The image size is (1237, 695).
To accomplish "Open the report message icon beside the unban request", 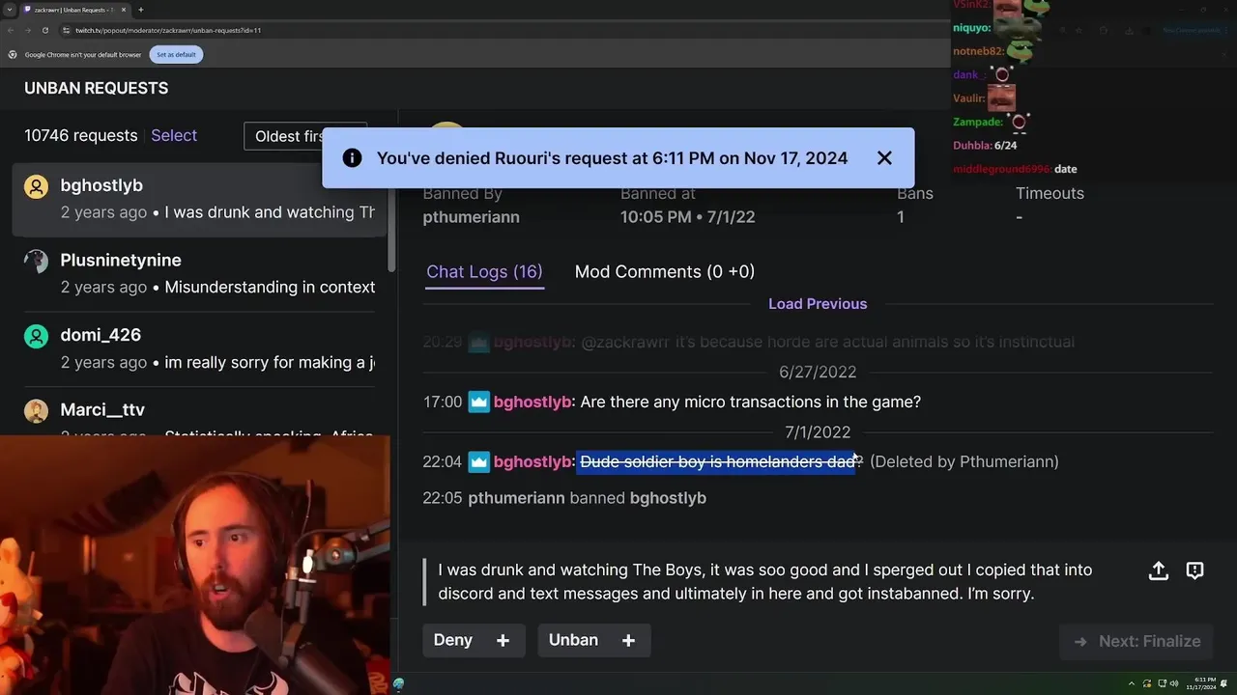I will [1194, 570].
